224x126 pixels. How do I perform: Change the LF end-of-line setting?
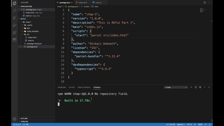point(195,125)
